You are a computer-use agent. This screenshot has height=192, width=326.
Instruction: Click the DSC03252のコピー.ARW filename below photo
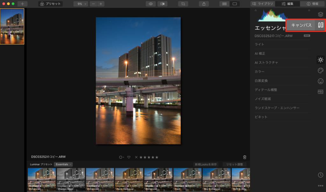[48, 157]
